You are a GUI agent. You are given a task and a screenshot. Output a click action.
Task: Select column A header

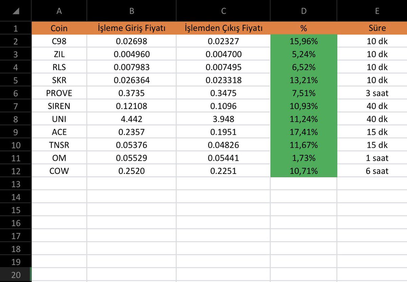(x=59, y=11)
